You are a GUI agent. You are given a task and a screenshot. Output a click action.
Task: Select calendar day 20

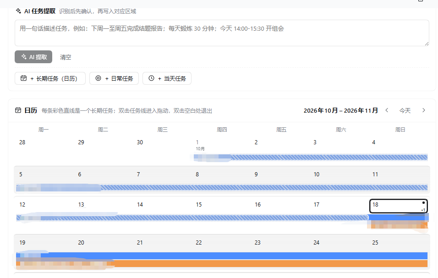81,243
